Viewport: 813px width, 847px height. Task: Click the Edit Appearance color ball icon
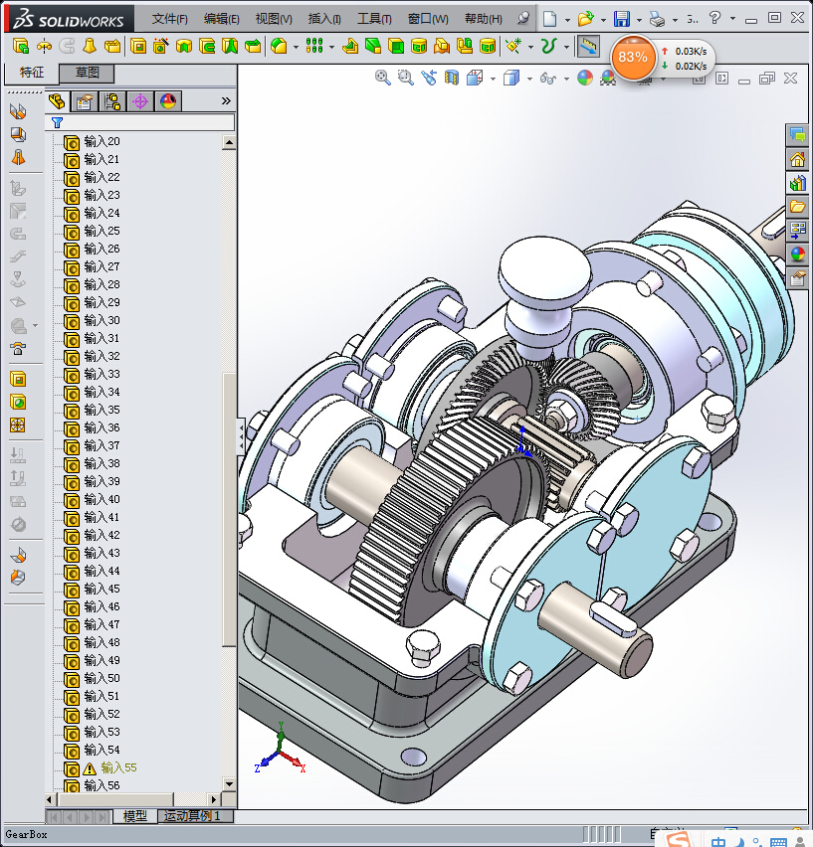point(585,78)
